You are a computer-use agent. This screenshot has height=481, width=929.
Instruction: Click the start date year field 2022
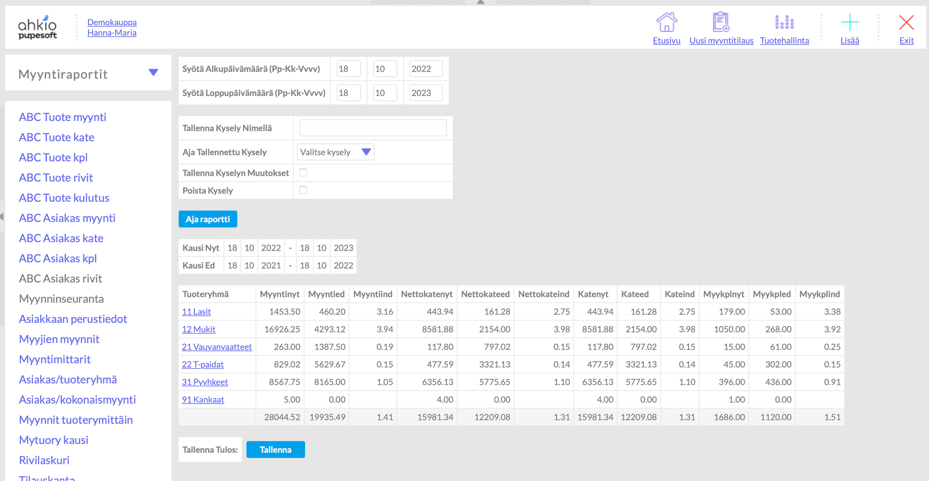pos(426,69)
